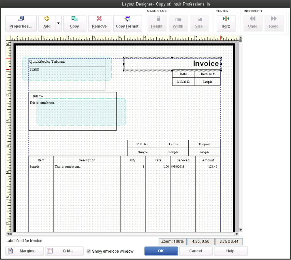This screenshot has width=291, height=260.
Task: Click the Zoom: 100% indicator
Action: (172, 242)
